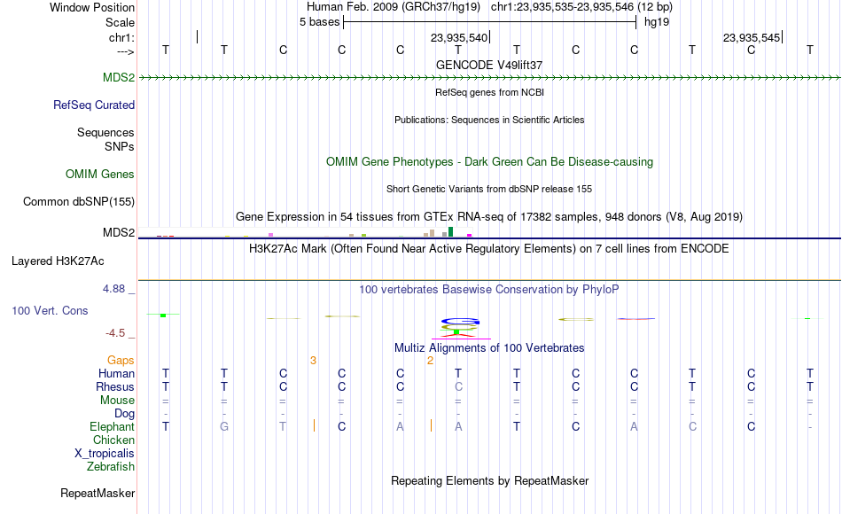Click the 'RefSeq genes from NCBI' track title

pyautogui.click(x=489, y=92)
